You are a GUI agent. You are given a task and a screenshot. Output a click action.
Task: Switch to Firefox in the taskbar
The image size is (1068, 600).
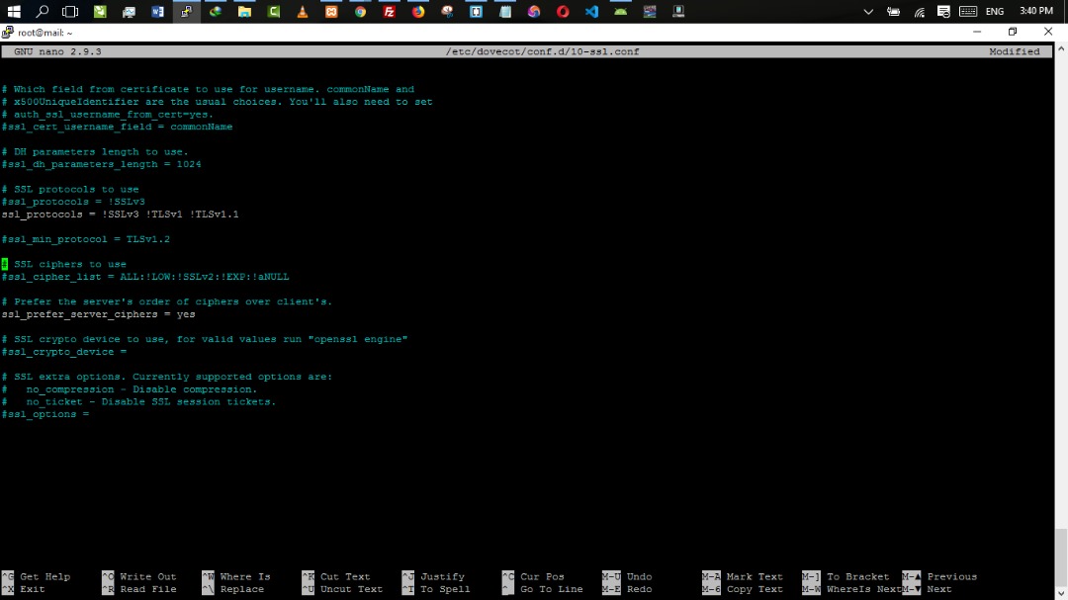418,12
